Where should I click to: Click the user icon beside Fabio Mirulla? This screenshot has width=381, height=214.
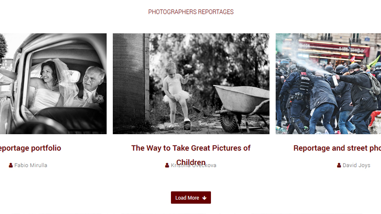10,165
